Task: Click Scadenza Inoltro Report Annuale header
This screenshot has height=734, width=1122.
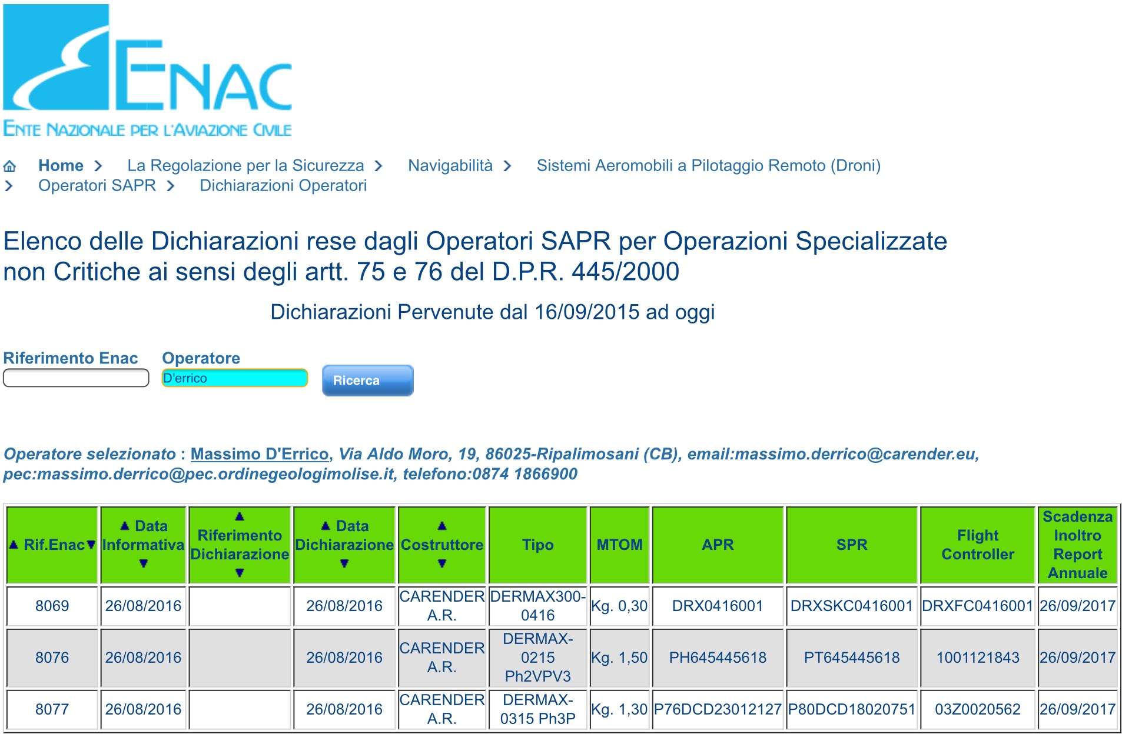Action: pos(1078,545)
